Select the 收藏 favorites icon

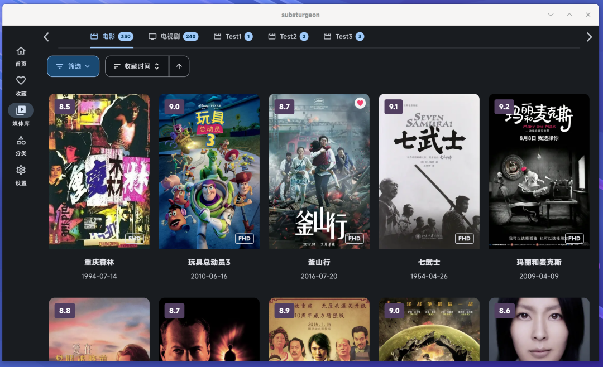tap(21, 80)
